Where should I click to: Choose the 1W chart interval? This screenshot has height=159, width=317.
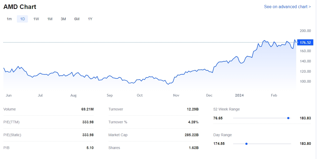coord(36,19)
